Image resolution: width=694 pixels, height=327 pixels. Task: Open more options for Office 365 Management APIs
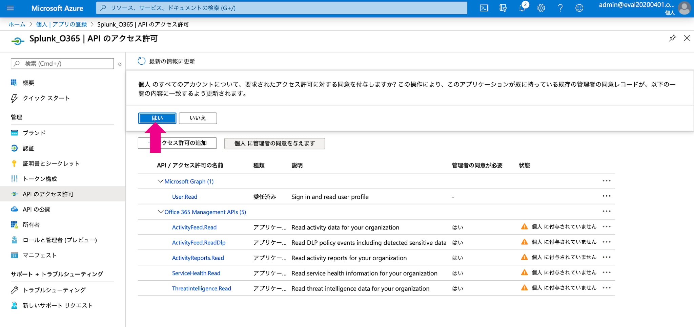click(x=607, y=211)
